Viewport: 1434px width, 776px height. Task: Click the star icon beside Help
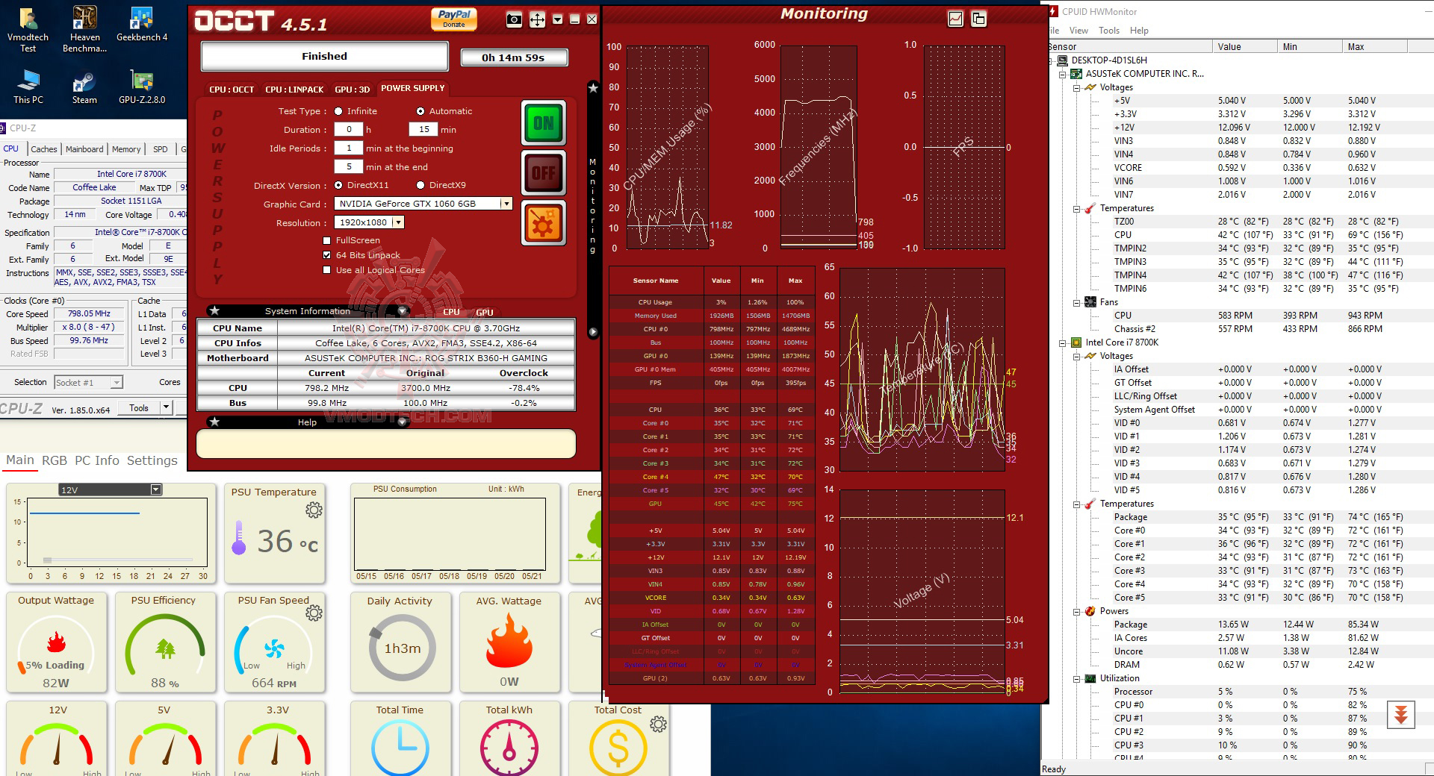click(214, 422)
